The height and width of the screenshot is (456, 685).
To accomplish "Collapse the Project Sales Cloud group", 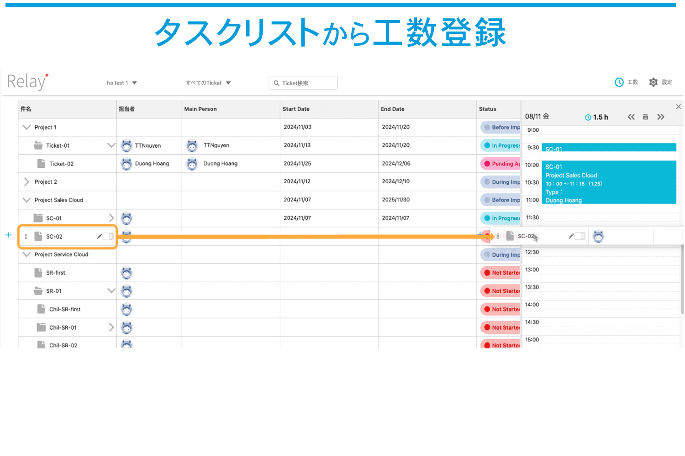I will click(26, 200).
